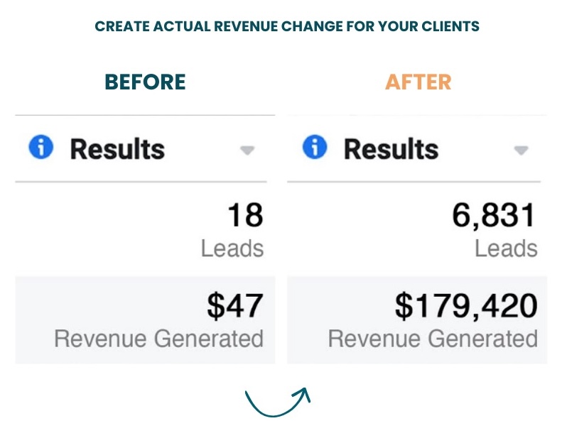Select the 18 leads value
Viewport: 567px width, 438px height.
pyautogui.click(x=245, y=215)
